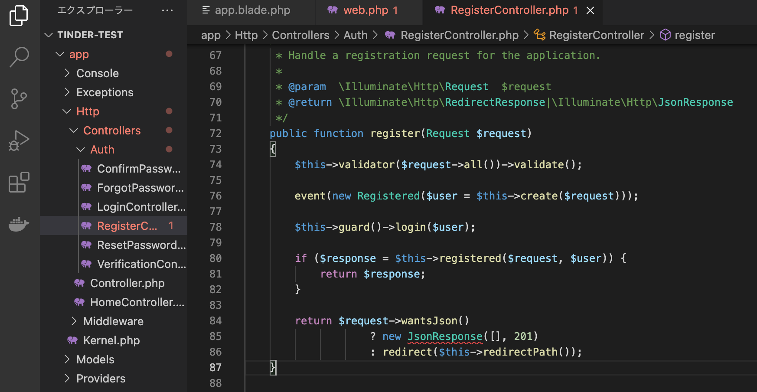Open Auth from the breadcrumb bar

pos(356,35)
